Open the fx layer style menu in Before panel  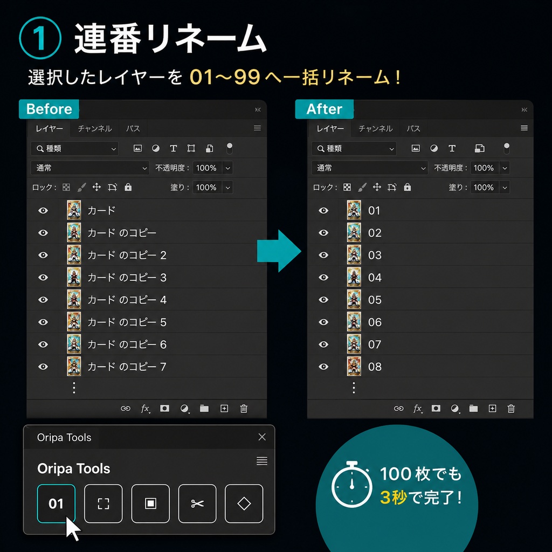pos(145,409)
